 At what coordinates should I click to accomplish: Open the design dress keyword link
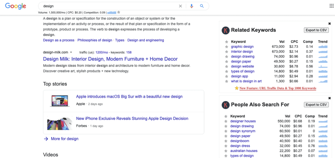click(240, 146)
